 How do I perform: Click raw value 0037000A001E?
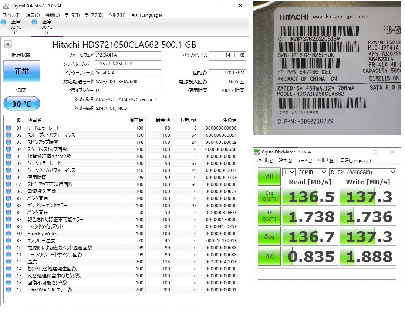pyautogui.click(x=221, y=261)
